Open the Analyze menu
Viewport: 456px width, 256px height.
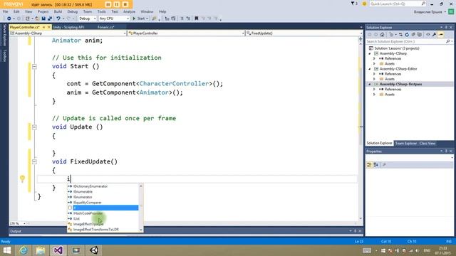(129, 11)
